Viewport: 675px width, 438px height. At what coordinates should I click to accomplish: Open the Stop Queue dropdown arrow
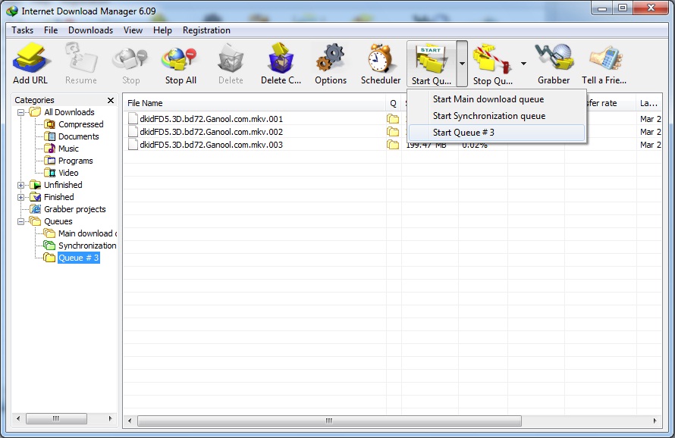click(523, 64)
